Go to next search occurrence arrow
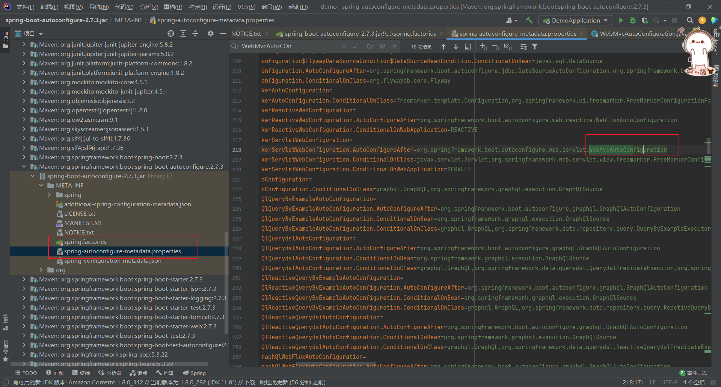This screenshot has height=387, width=721. tap(456, 47)
